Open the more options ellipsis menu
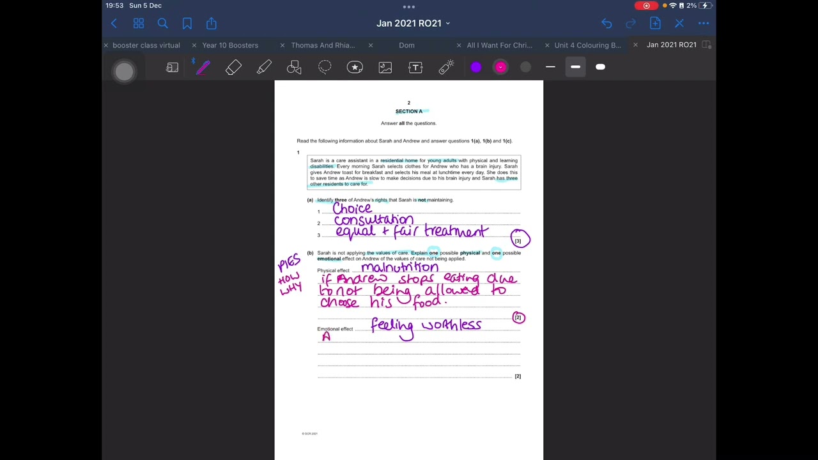This screenshot has width=818, height=460. coord(704,24)
